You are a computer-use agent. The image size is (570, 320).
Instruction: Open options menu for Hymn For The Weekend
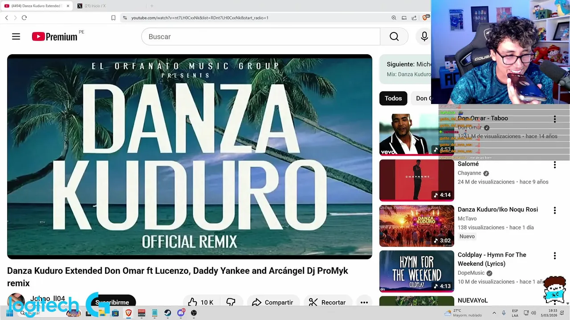(x=554, y=256)
